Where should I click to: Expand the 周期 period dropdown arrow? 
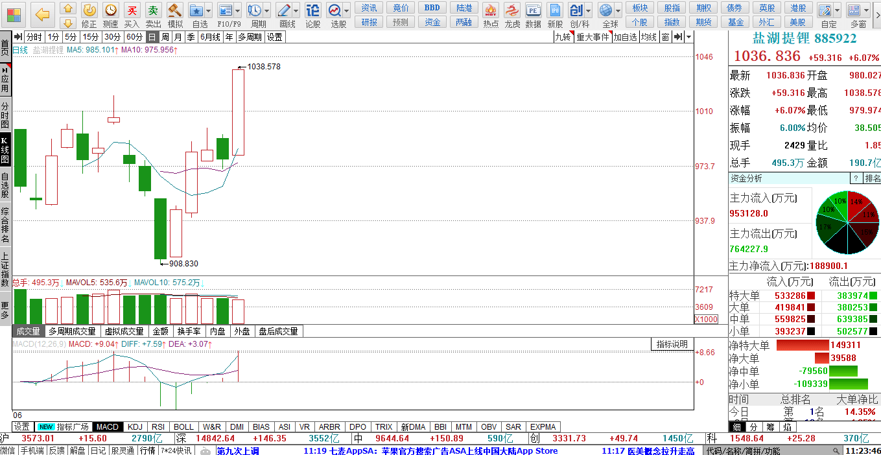point(266,10)
